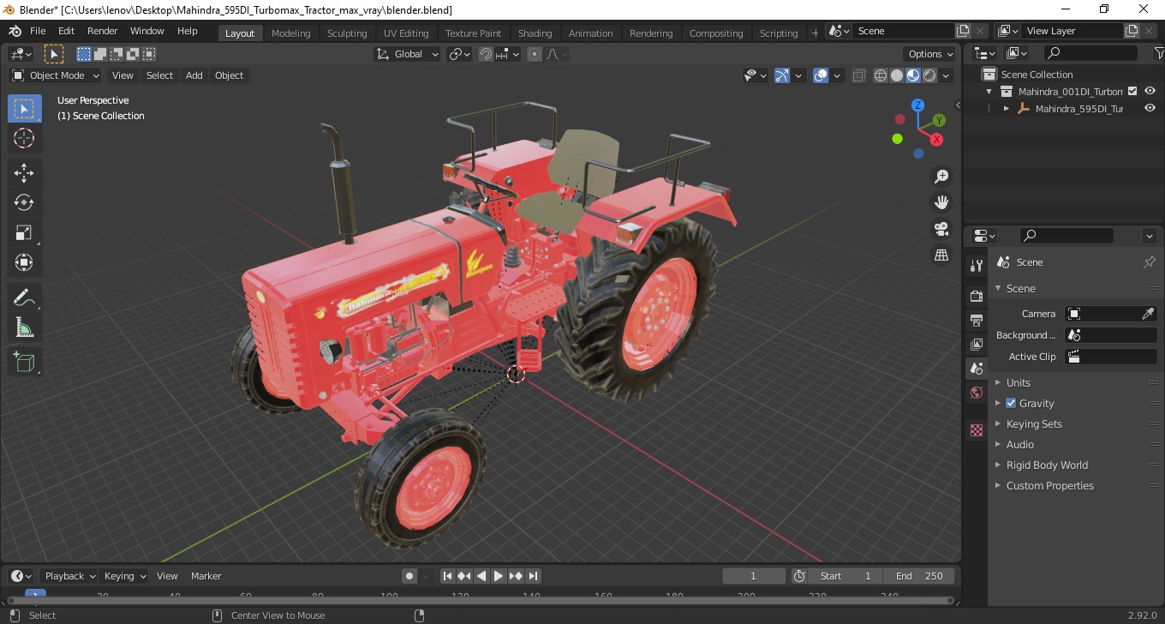The image size is (1165, 624).
Task: Select the Measure ruler tool
Action: (24, 327)
